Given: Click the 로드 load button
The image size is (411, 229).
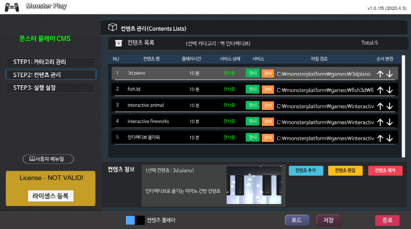Looking at the screenshot, I should (x=297, y=220).
